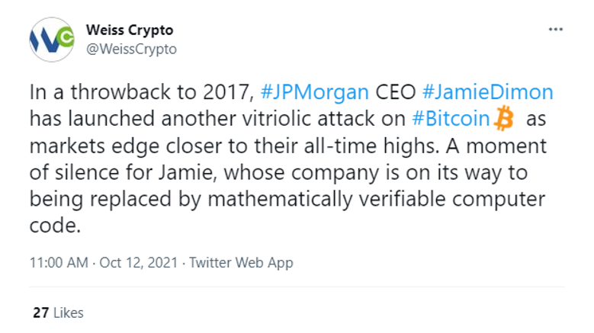The height and width of the screenshot is (333, 594).
Task: Open the #JPMorgan hashtag
Action: click(x=314, y=92)
